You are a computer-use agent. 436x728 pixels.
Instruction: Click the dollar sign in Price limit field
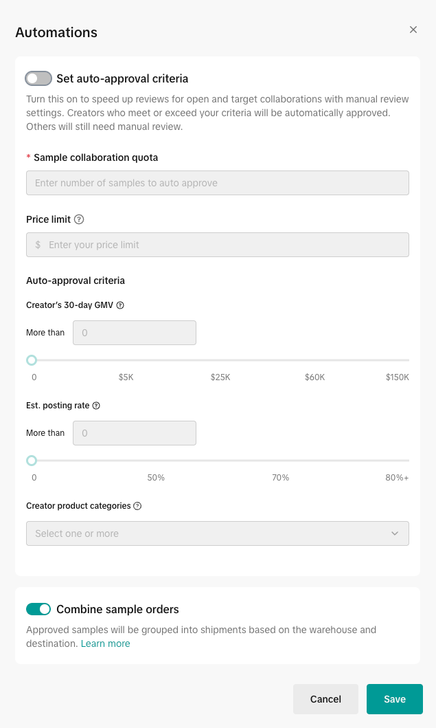click(38, 245)
